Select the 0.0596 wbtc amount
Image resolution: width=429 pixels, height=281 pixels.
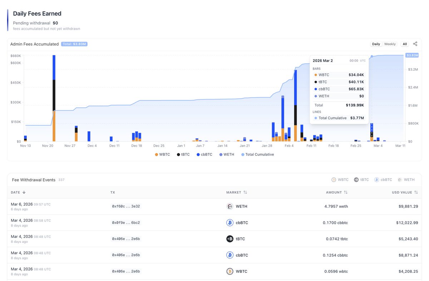pyautogui.click(x=336, y=271)
